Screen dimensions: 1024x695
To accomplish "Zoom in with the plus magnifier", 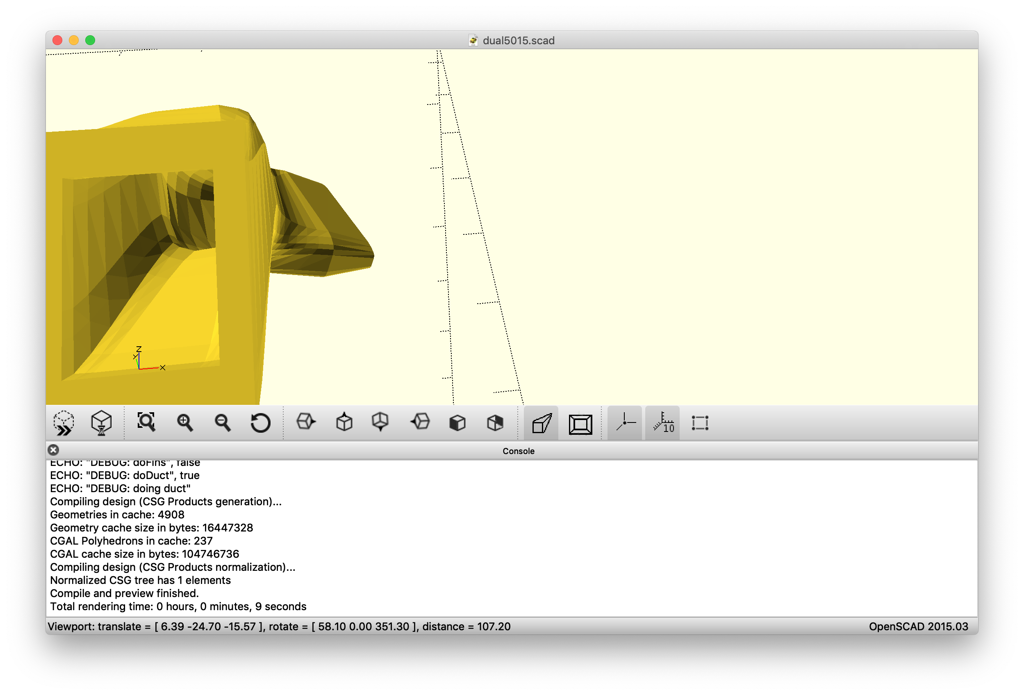I will (x=184, y=423).
